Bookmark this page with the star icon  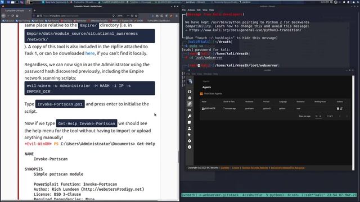click(136, 16)
